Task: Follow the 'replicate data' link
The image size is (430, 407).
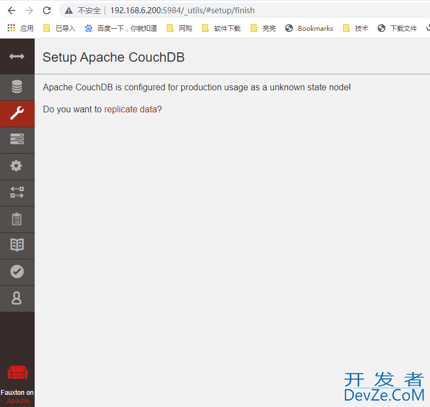Action: (130, 110)
